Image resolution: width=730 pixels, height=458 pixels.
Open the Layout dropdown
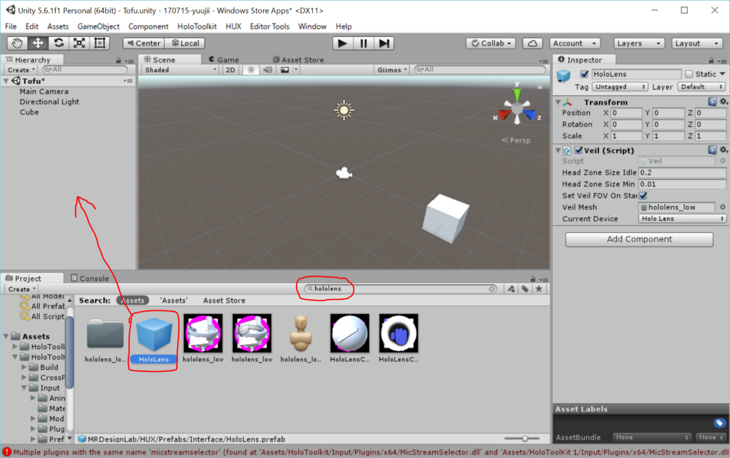pyautogui.click(x=696, y=43)
